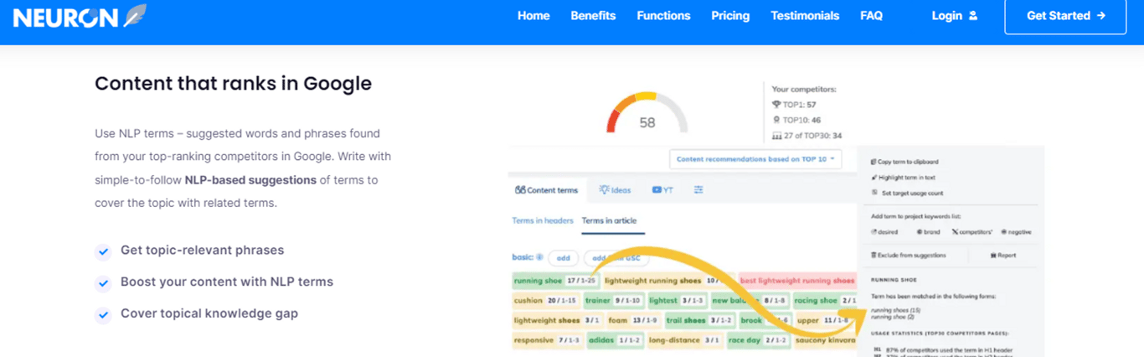Click the long-distance term chip

(684, 340)
